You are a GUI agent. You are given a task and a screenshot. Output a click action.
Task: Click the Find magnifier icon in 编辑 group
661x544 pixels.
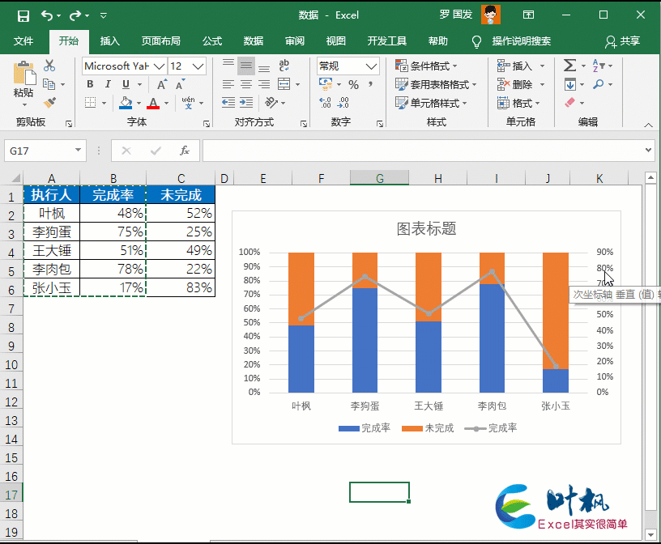[x=599, y=83]
